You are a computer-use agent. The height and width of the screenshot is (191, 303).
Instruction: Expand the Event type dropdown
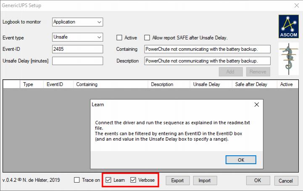coord(77,37)
